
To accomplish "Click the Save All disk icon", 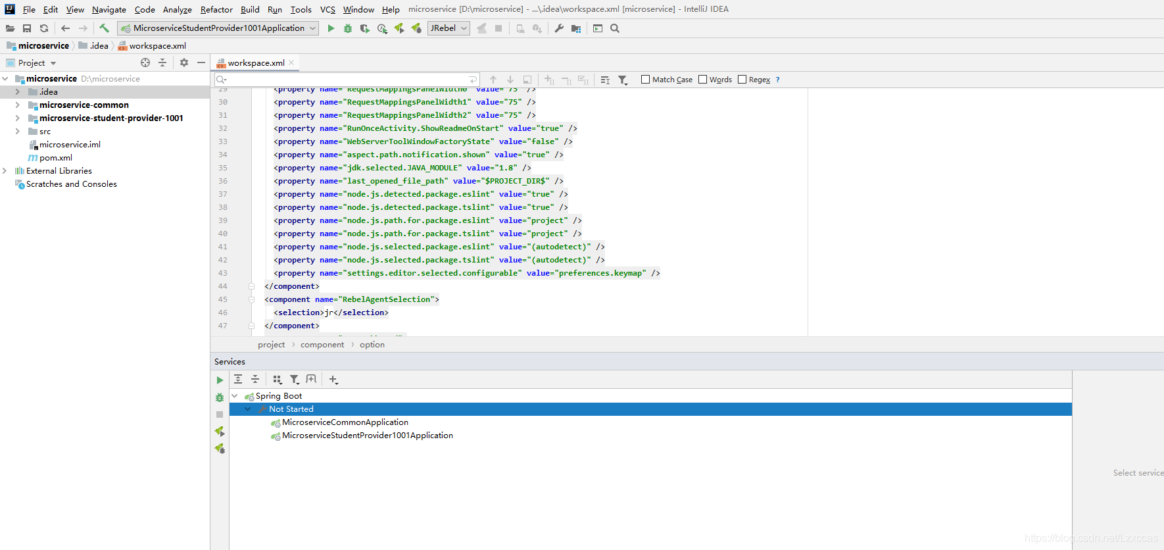I will point(27,28).
